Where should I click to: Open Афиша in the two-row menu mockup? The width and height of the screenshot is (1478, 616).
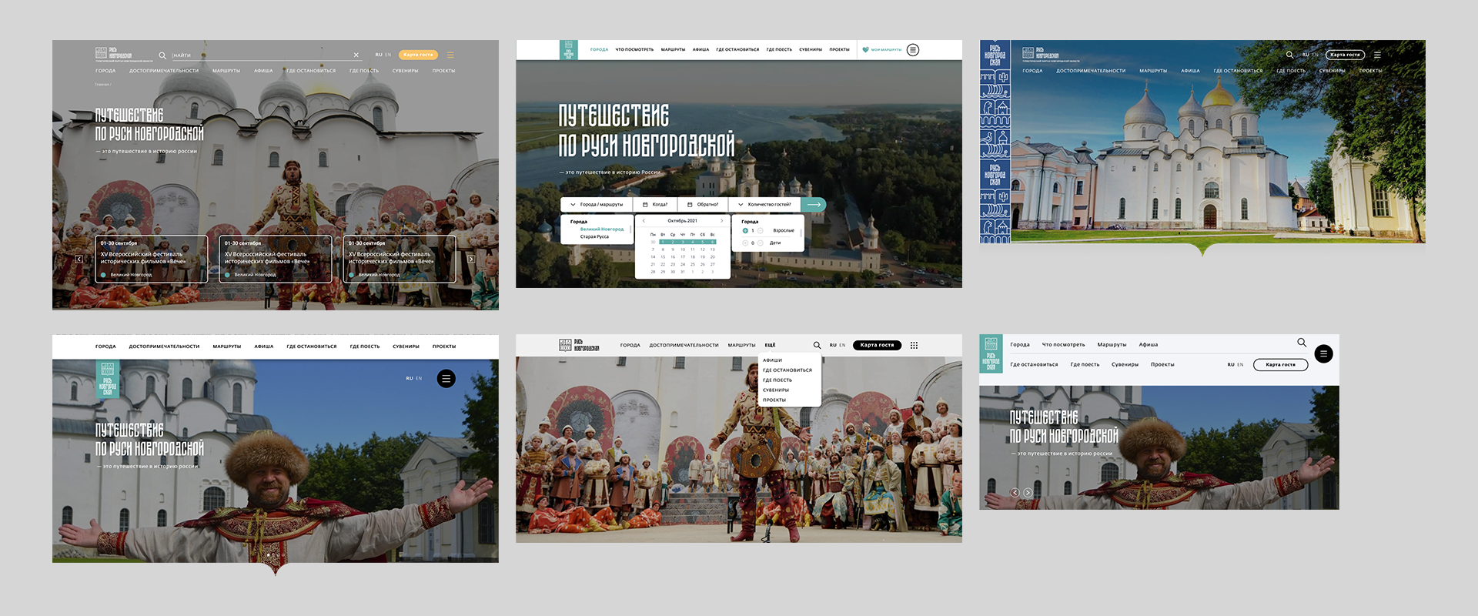(1149, 345)
